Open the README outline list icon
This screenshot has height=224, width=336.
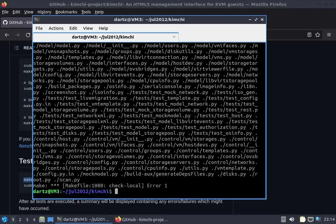(17, 48)
